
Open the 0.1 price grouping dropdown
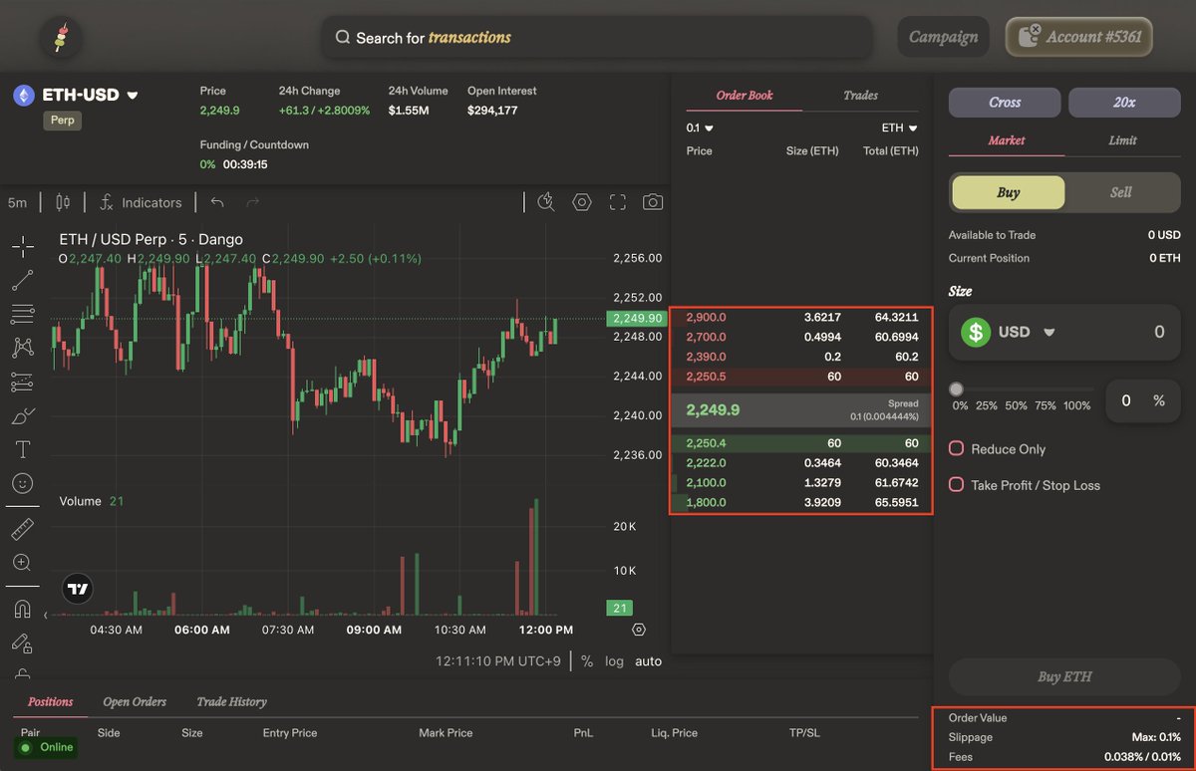tap(700, 128)
